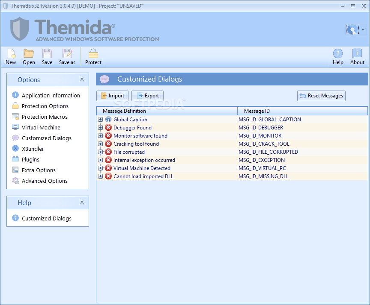
Task: Expand the Cannot load imported DLL node
Action: point(101,176)
